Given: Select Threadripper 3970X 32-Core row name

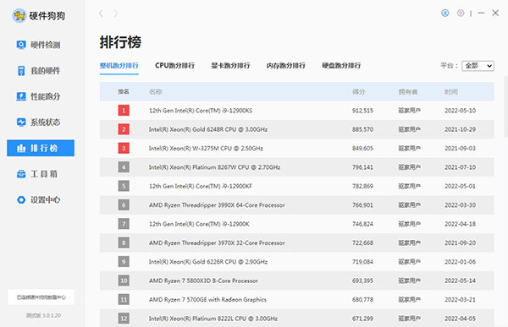Looking at the screenshot, I should click(x=217, y=243).
